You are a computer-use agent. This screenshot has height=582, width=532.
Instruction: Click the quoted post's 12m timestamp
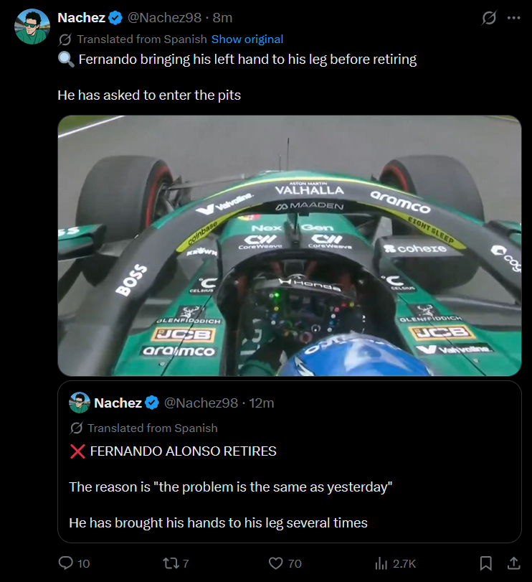(262, 403)
